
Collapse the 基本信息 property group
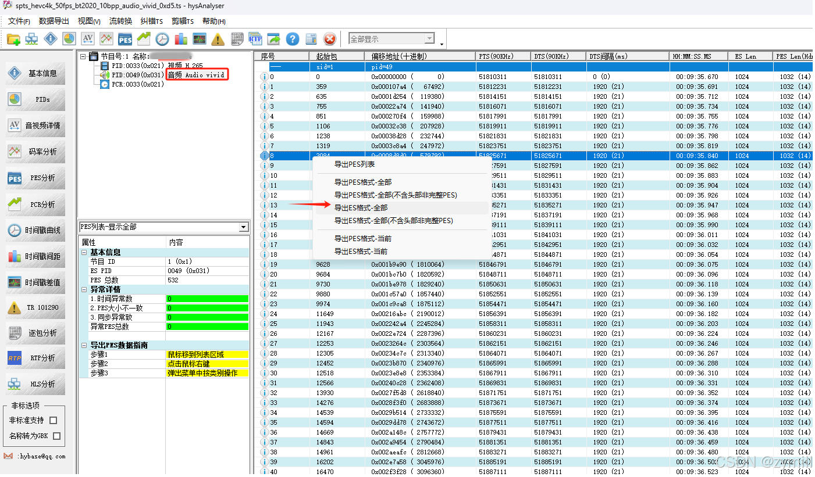pyautogui.click(x=84, y=253)
